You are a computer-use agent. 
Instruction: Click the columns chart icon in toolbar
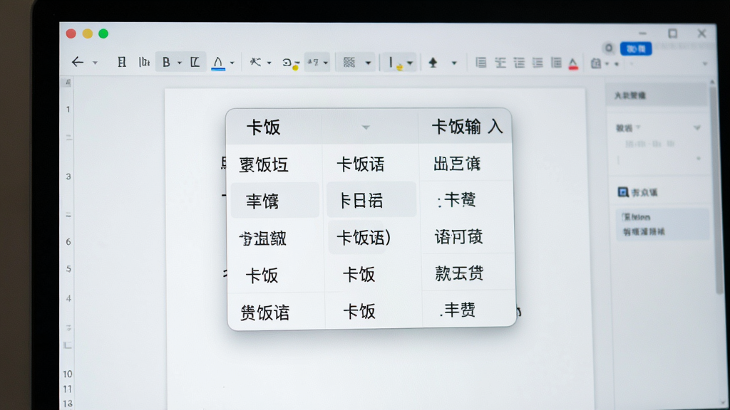point(144,62)
